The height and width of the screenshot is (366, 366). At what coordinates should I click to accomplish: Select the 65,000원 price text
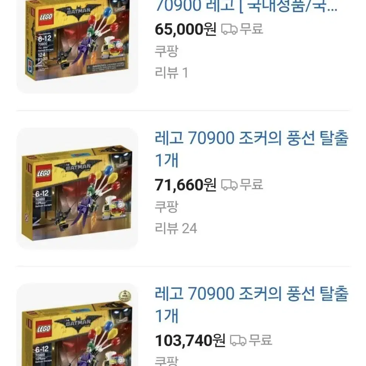click(185, 30)
